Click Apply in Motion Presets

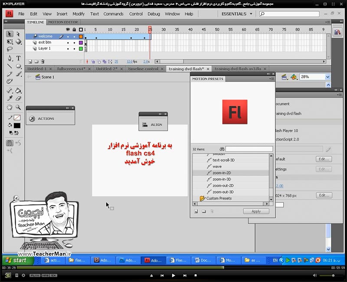pyautogui.click(x=256, y=211)
